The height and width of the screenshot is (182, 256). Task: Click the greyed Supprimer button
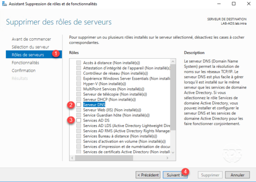pos(210,175)
